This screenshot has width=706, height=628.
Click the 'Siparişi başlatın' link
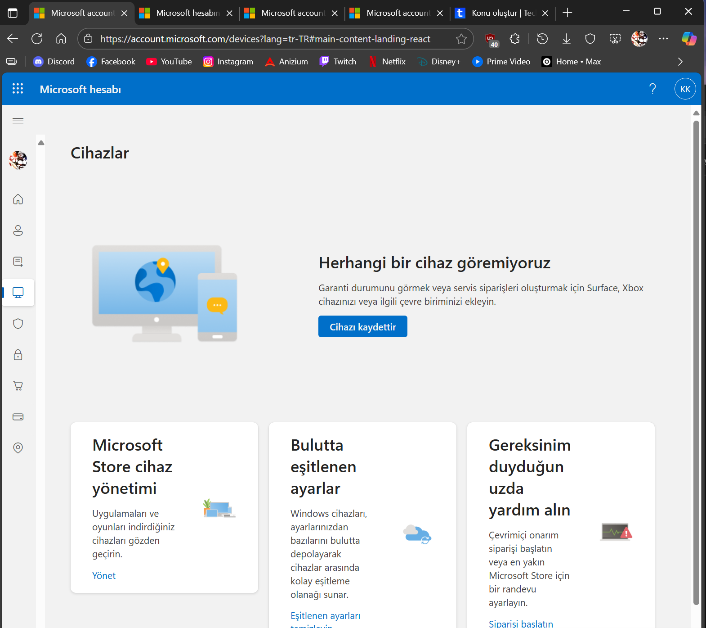click(x=521, y=623)
